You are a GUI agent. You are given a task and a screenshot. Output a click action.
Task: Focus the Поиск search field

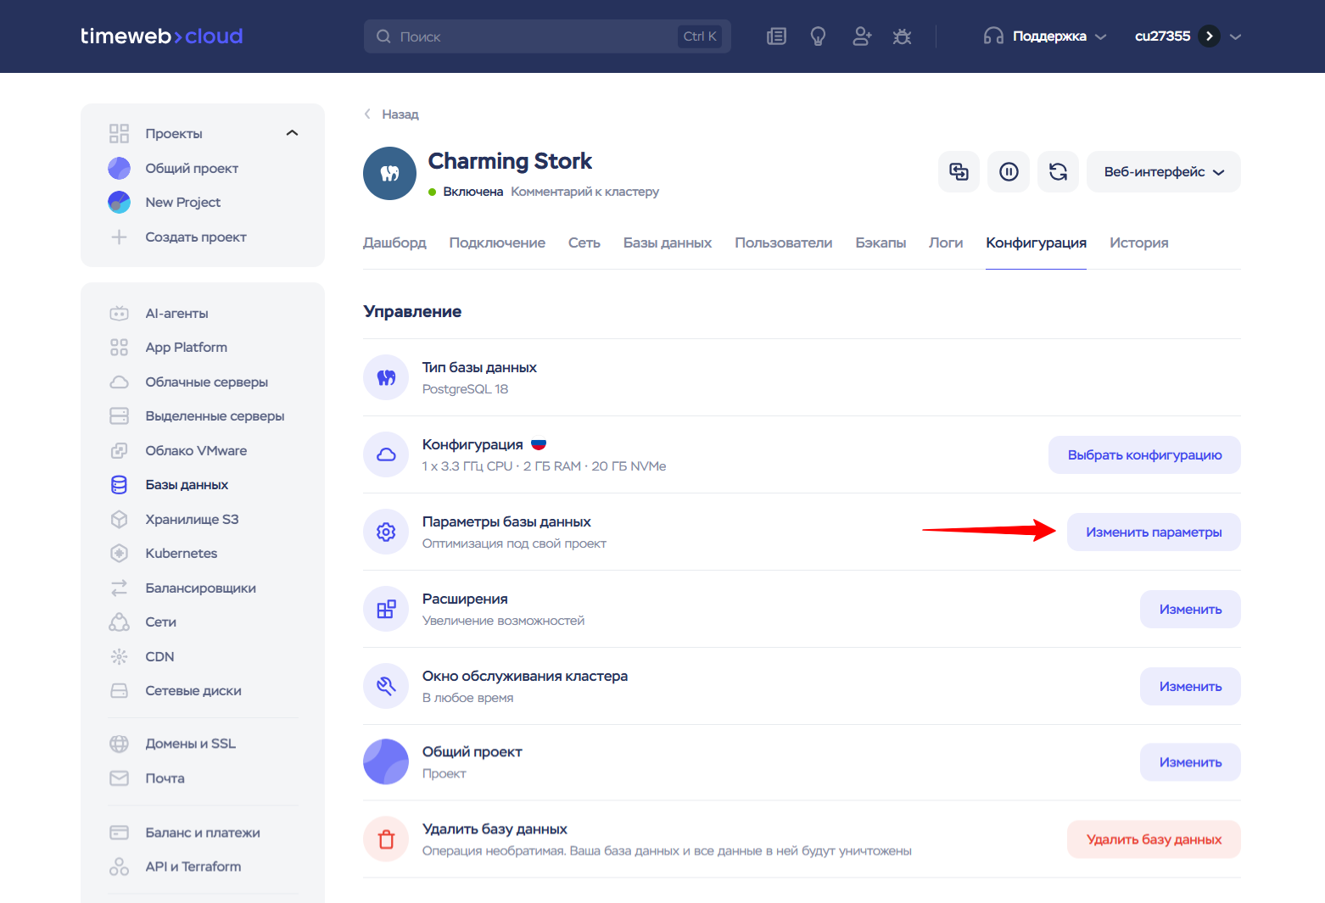pyautogui.click(x=534, y=36)
